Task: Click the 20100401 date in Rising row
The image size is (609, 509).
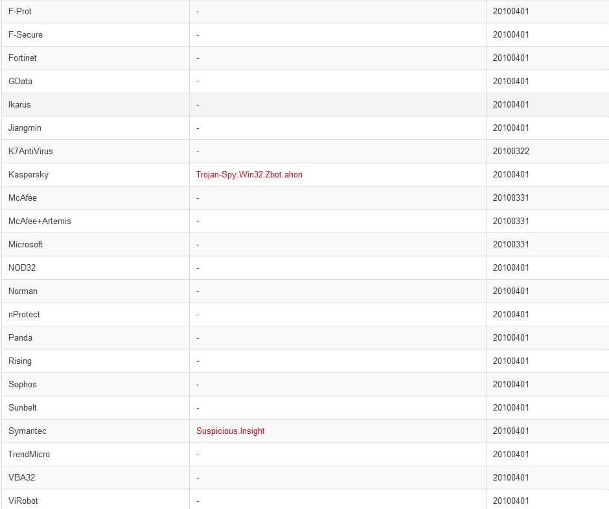Action: [511, 361]
